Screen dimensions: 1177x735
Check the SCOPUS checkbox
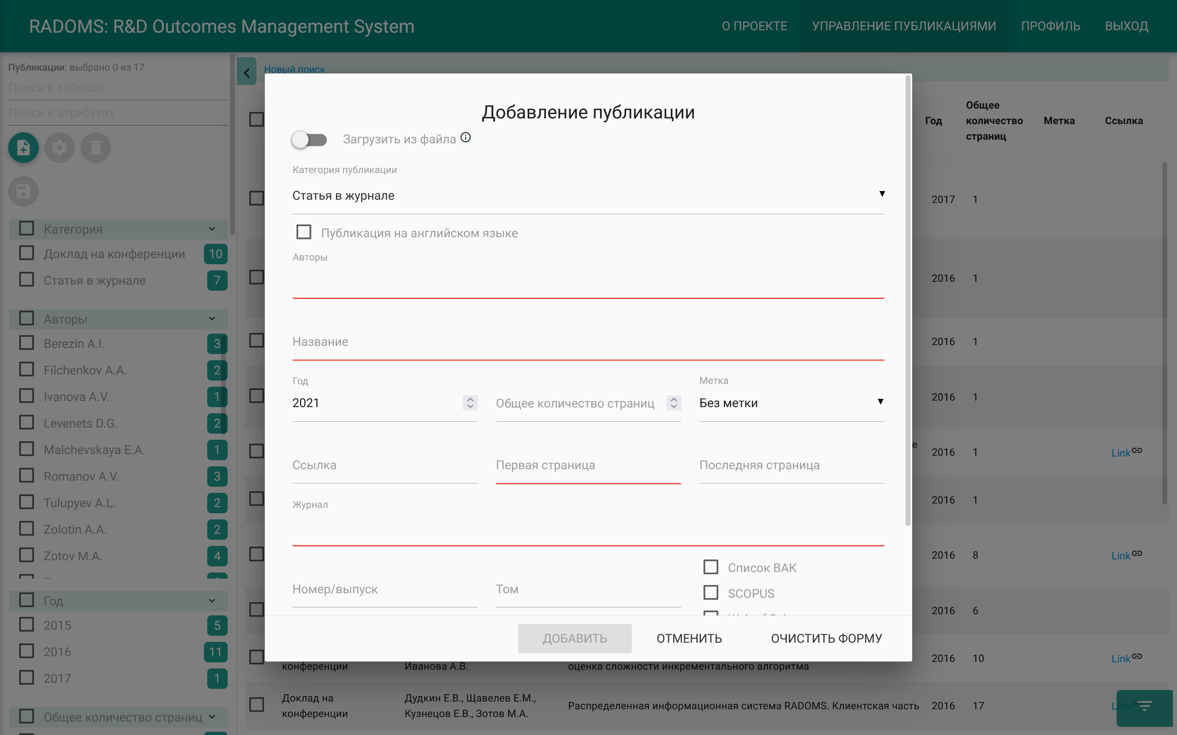coord(711,592)
